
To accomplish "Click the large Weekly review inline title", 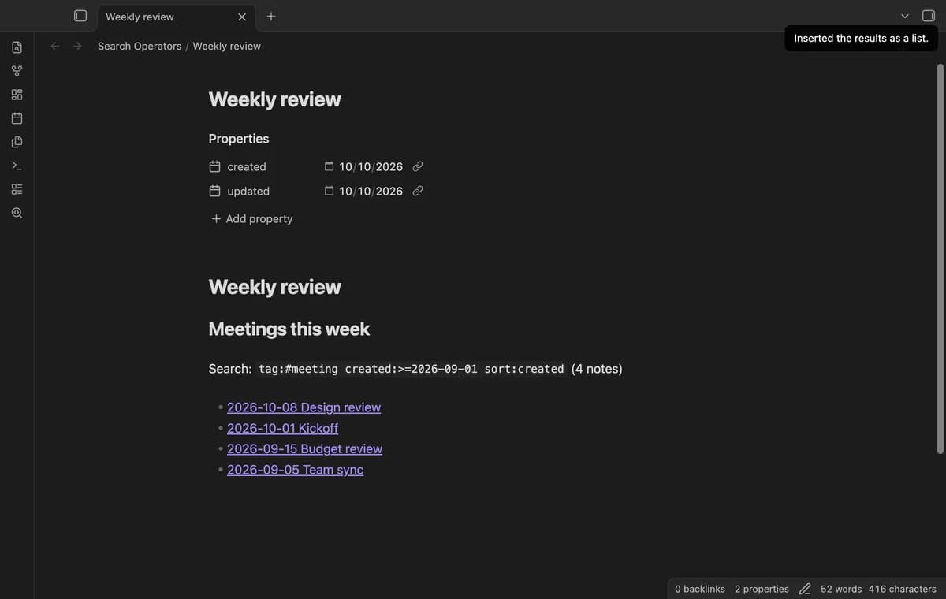I will click(274, 99).
